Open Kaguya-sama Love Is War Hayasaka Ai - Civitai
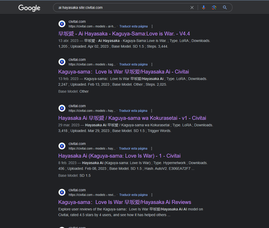 123,72
